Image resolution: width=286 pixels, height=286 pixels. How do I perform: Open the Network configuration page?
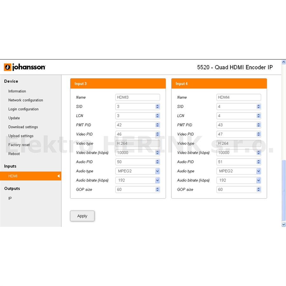(x=26, y=100)
